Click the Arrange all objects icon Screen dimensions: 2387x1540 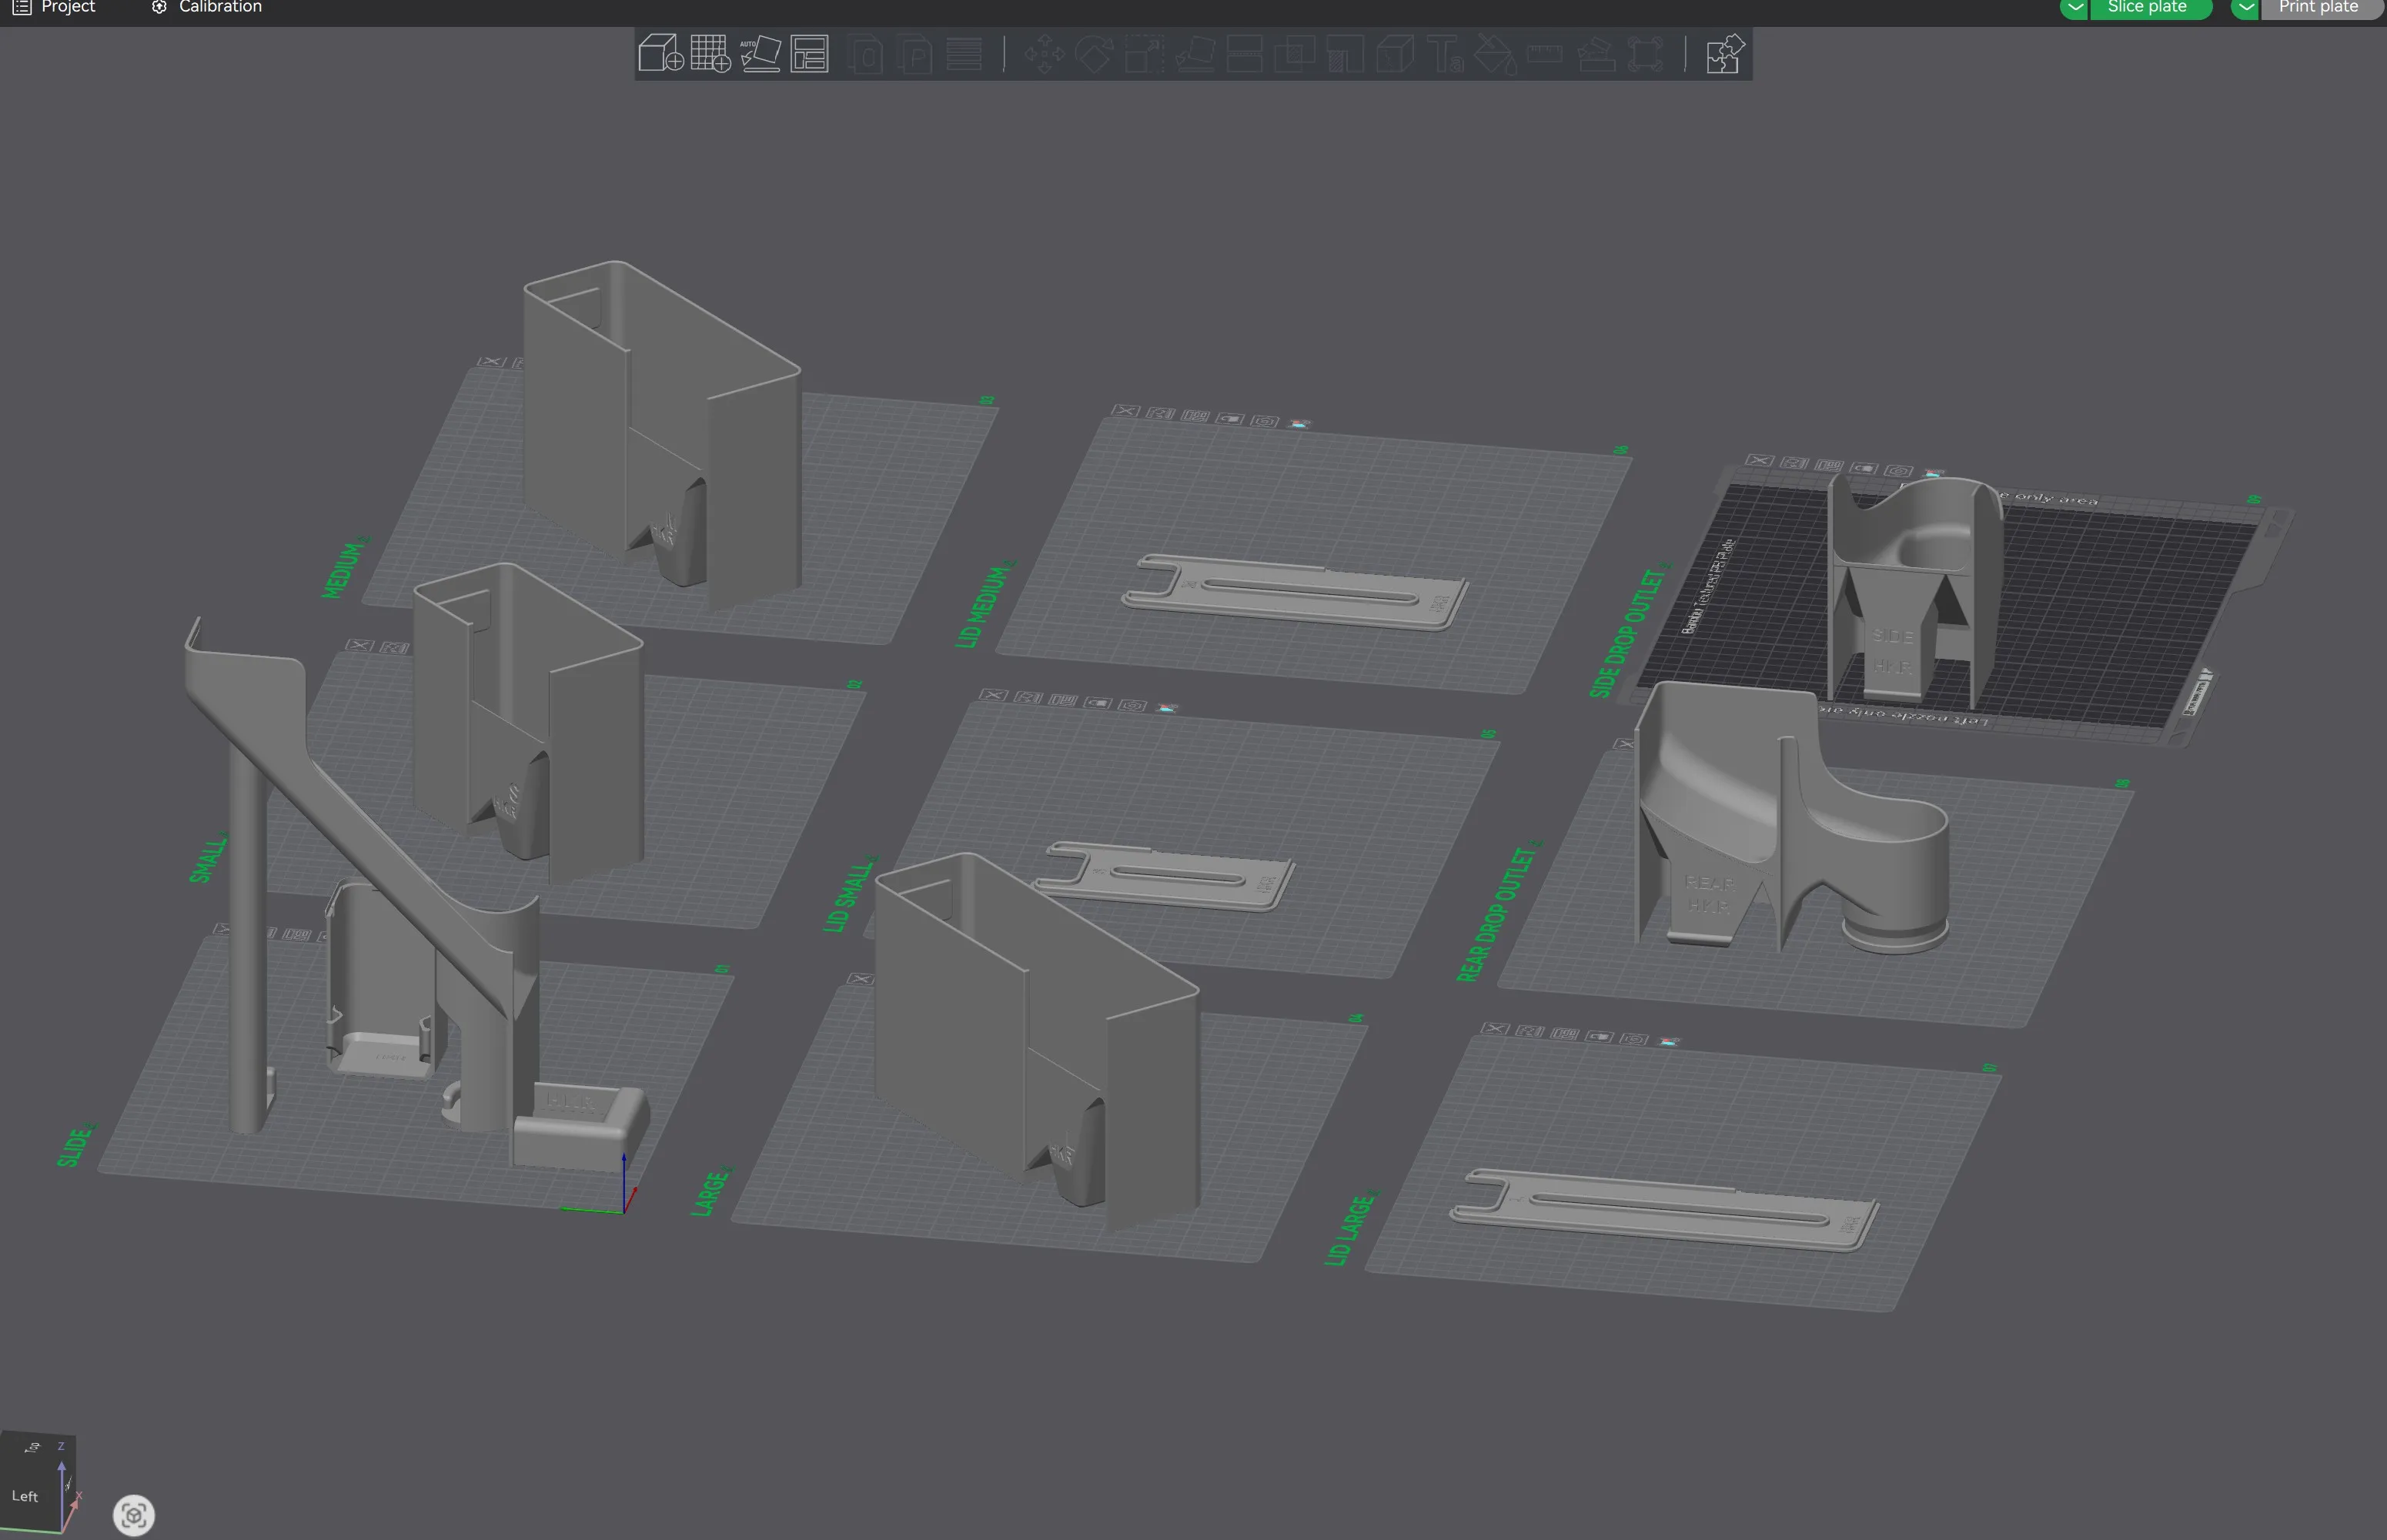coord(809,53)
